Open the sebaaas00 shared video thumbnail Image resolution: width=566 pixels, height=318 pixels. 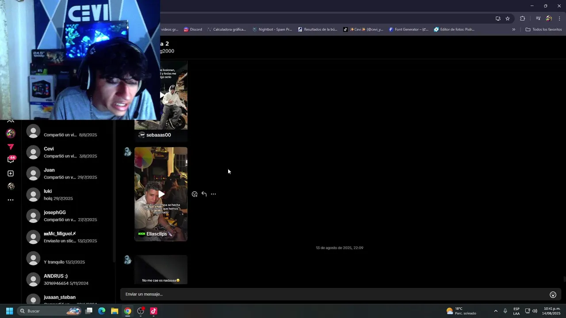pos(161,95)
